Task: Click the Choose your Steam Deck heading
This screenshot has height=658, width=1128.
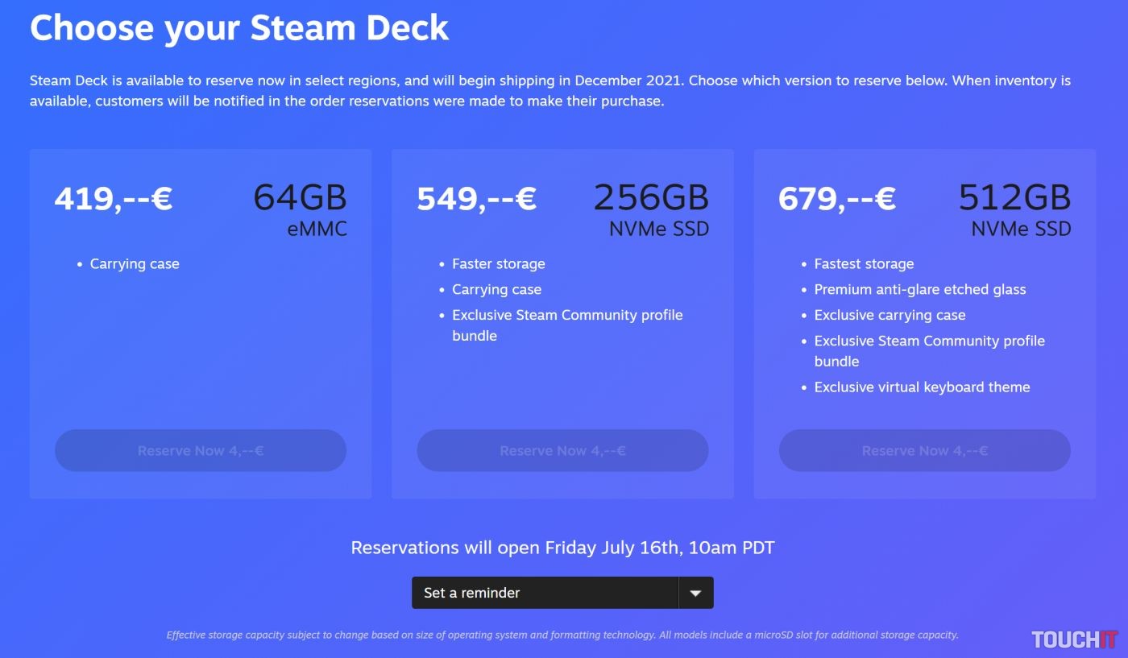Action: [x=239, y=27]
